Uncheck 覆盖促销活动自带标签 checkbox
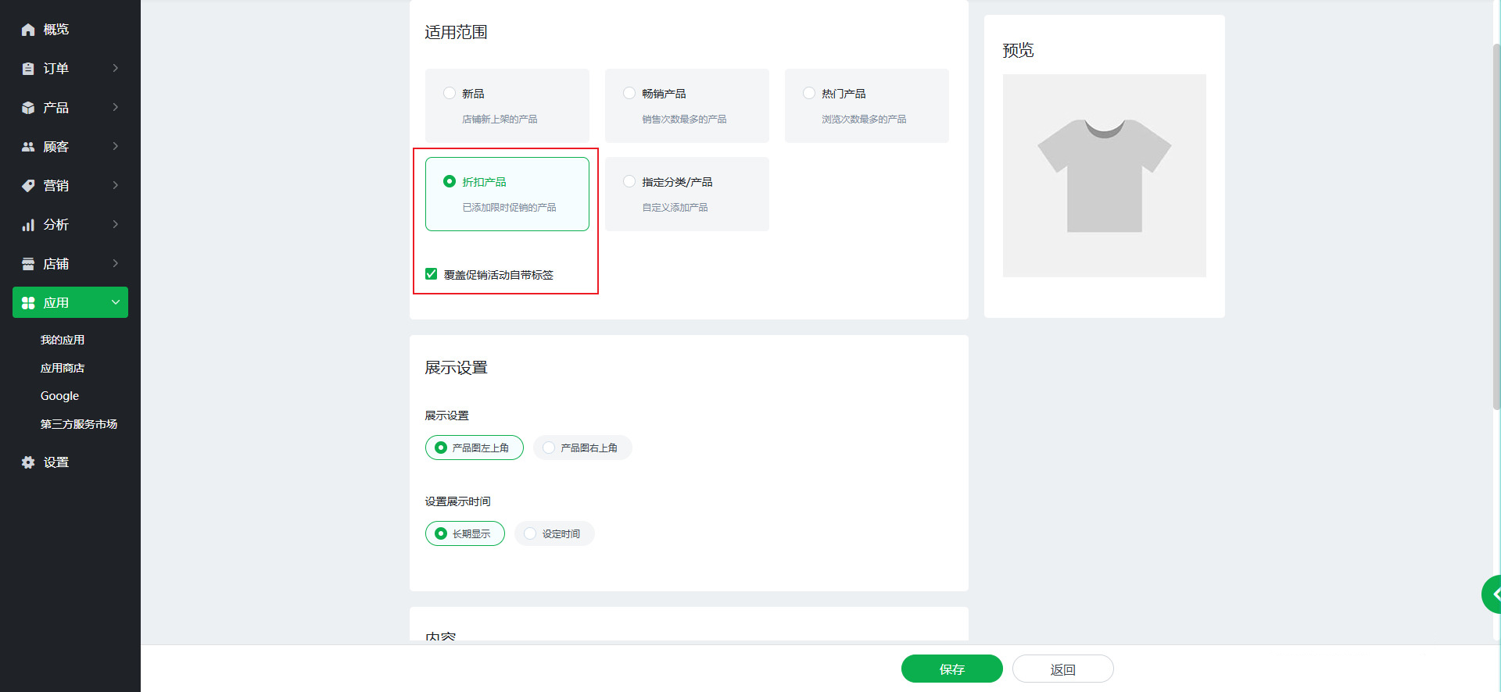This screenshot has height=692, width=1501. point(431,274)
